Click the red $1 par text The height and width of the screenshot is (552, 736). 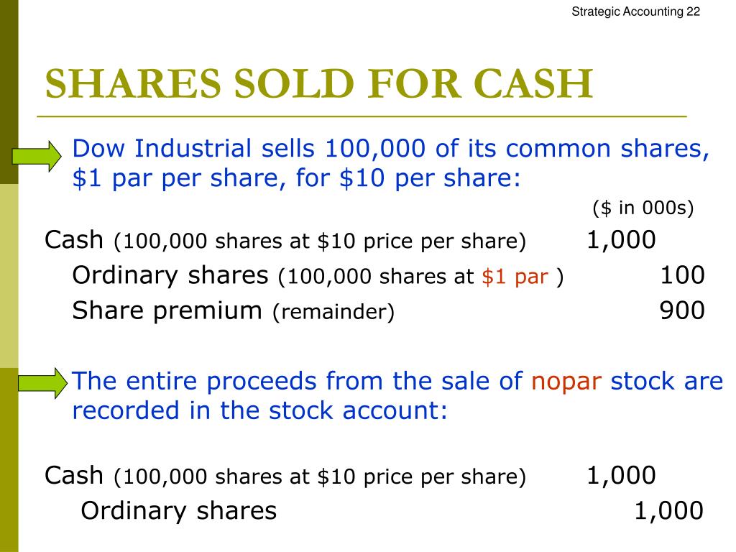point(515,277)
